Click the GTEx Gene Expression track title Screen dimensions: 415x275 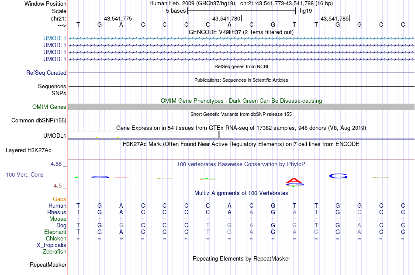(241, 128)
